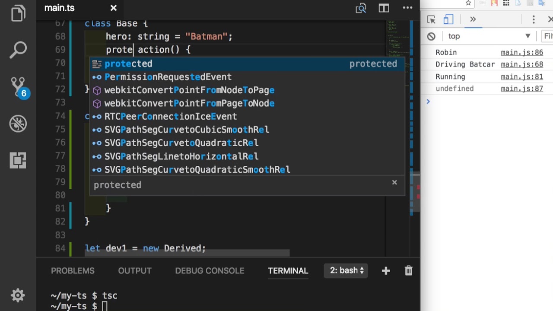Toggle the device toolbar in DevTools

pyautogui.click(x=448, y=19)
